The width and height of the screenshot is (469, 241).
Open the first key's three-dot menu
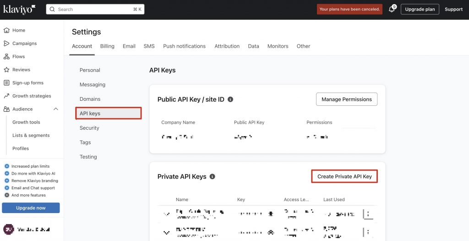point(368,214)
